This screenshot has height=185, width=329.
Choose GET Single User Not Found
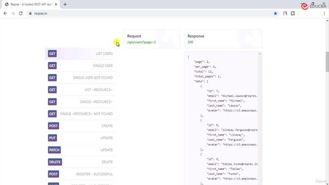(80, 78)
